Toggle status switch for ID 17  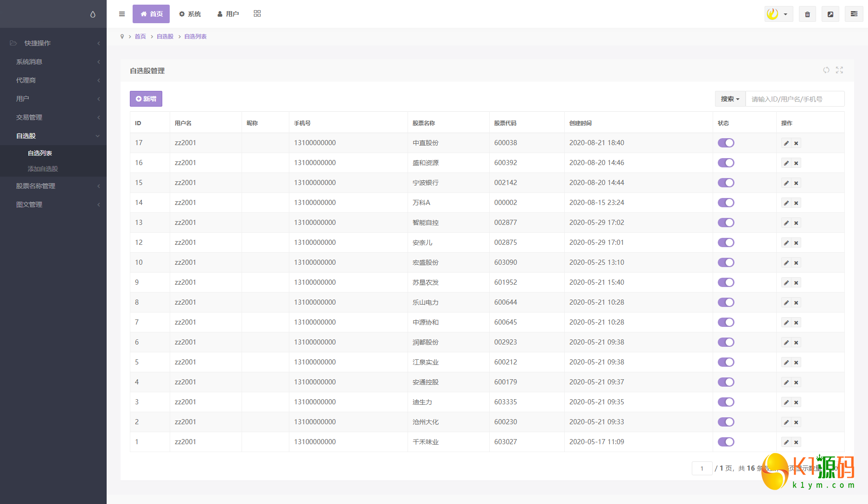(x=726, y=143)
